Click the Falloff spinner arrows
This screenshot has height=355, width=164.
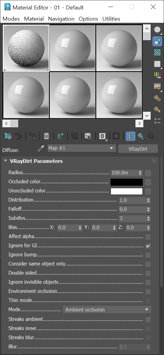pyautogui.click(x=149, y=209)
